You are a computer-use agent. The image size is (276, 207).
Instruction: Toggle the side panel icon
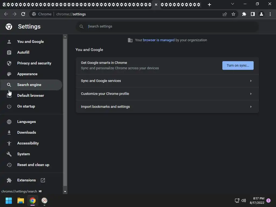pos(253,14)
